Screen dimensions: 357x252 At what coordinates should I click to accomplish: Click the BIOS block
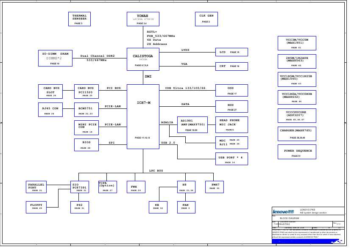coord(86,145)
